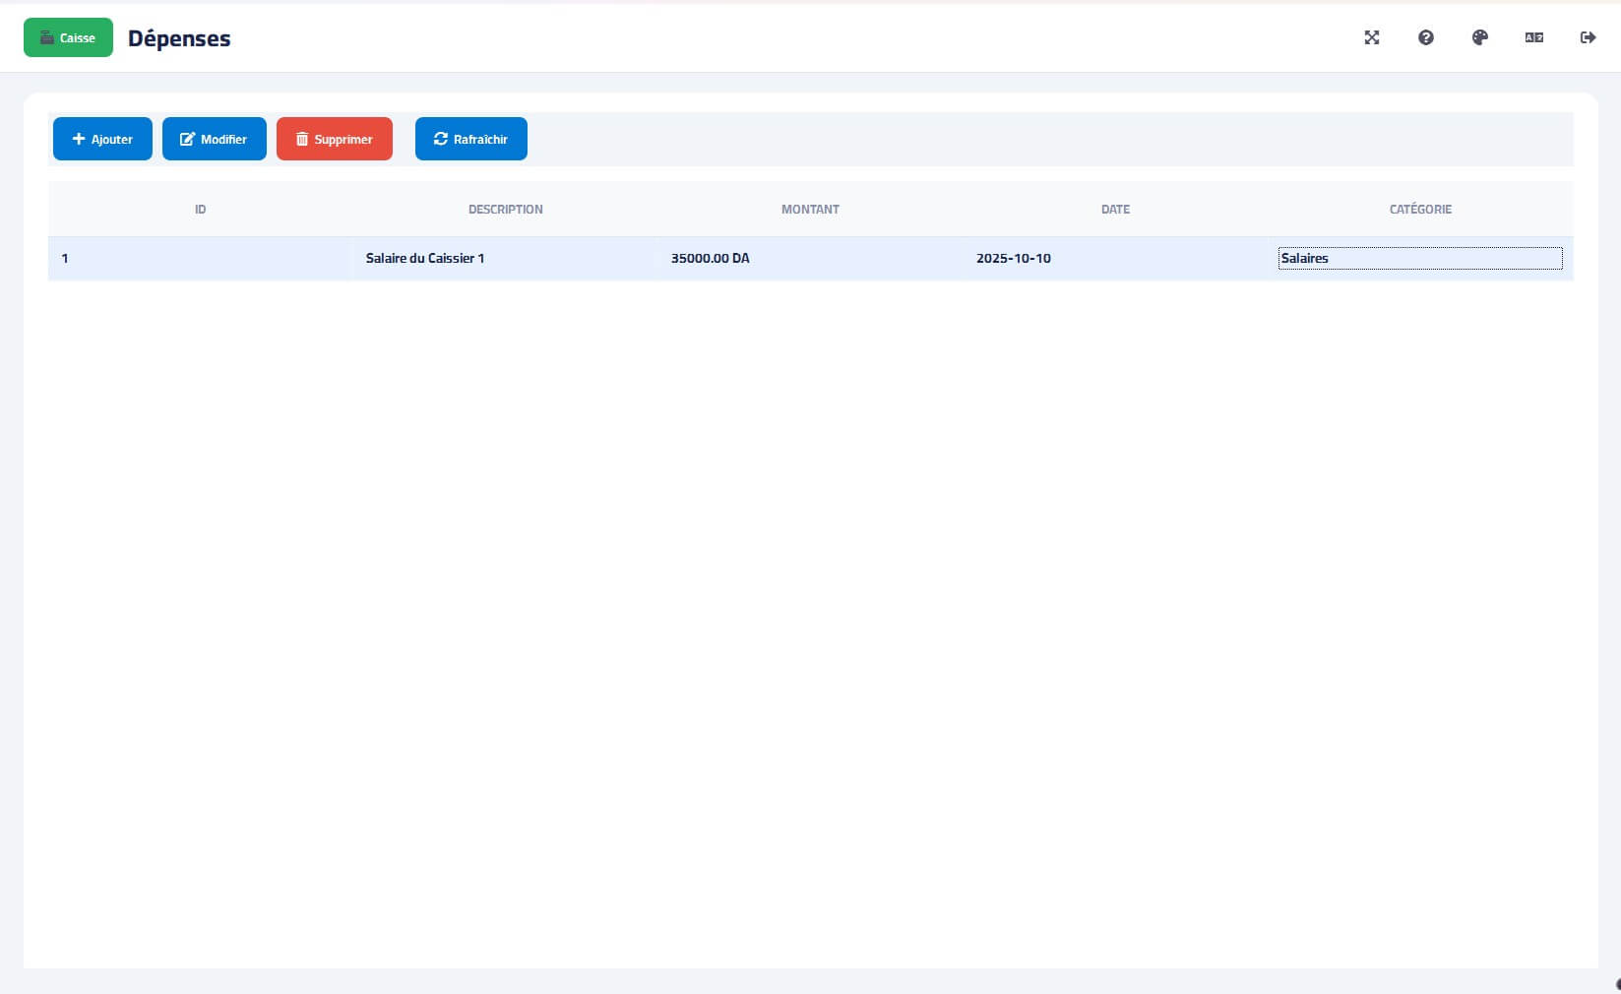
Task: Log out using the exit arrow icon
Action: 1588,37
